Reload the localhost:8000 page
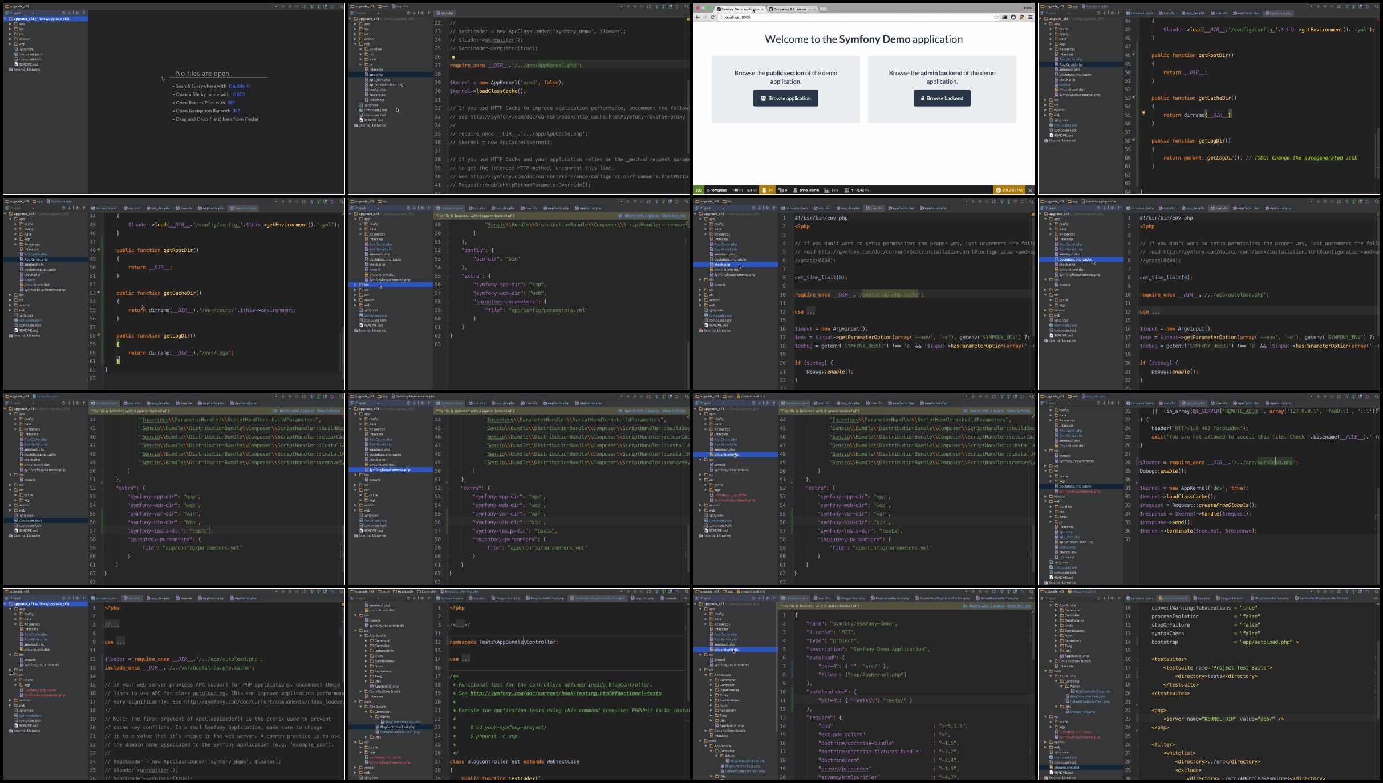Screen dimensions: 1383x783 tap(712, 17)
